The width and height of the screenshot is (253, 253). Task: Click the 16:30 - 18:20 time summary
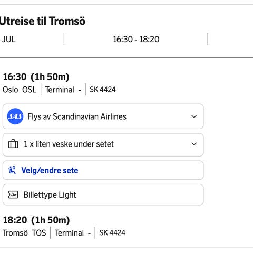(136, 39)
